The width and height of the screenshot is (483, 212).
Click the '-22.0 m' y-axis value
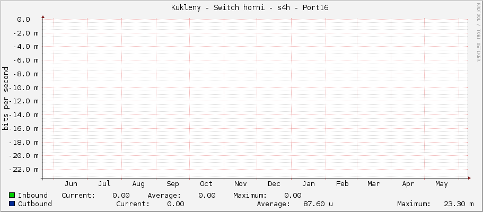(x=24, y=170)
